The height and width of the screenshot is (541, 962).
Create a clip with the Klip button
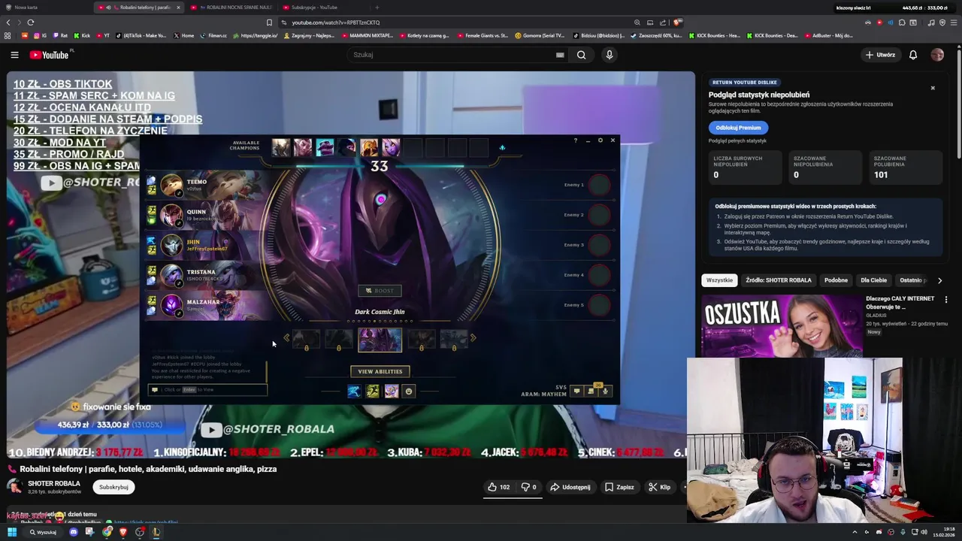tap(660, 487)
